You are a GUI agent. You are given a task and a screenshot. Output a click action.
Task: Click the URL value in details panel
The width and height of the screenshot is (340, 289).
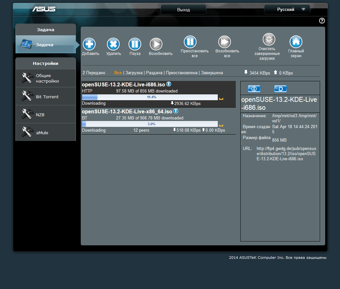(286, 153)
